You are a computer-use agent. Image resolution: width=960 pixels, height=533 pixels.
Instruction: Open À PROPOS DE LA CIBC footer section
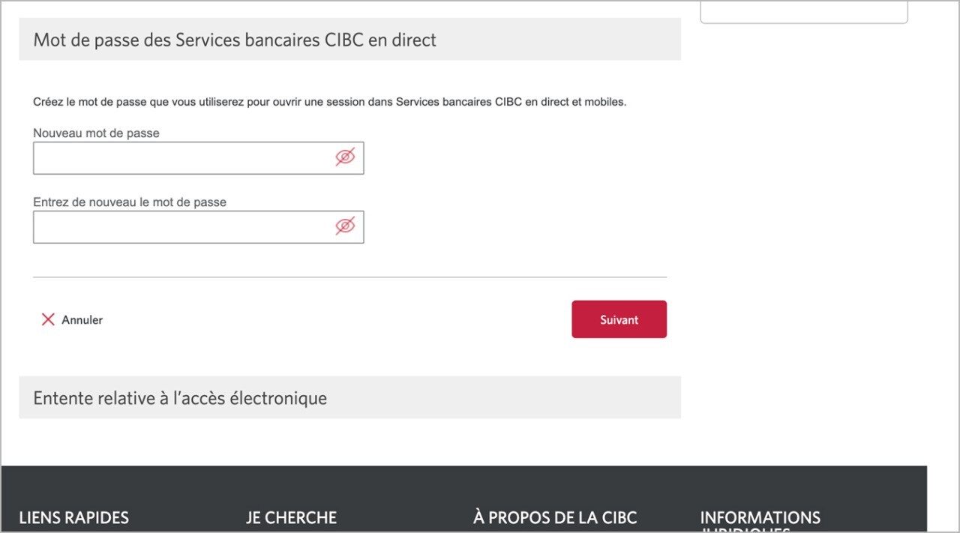point(555,517)
